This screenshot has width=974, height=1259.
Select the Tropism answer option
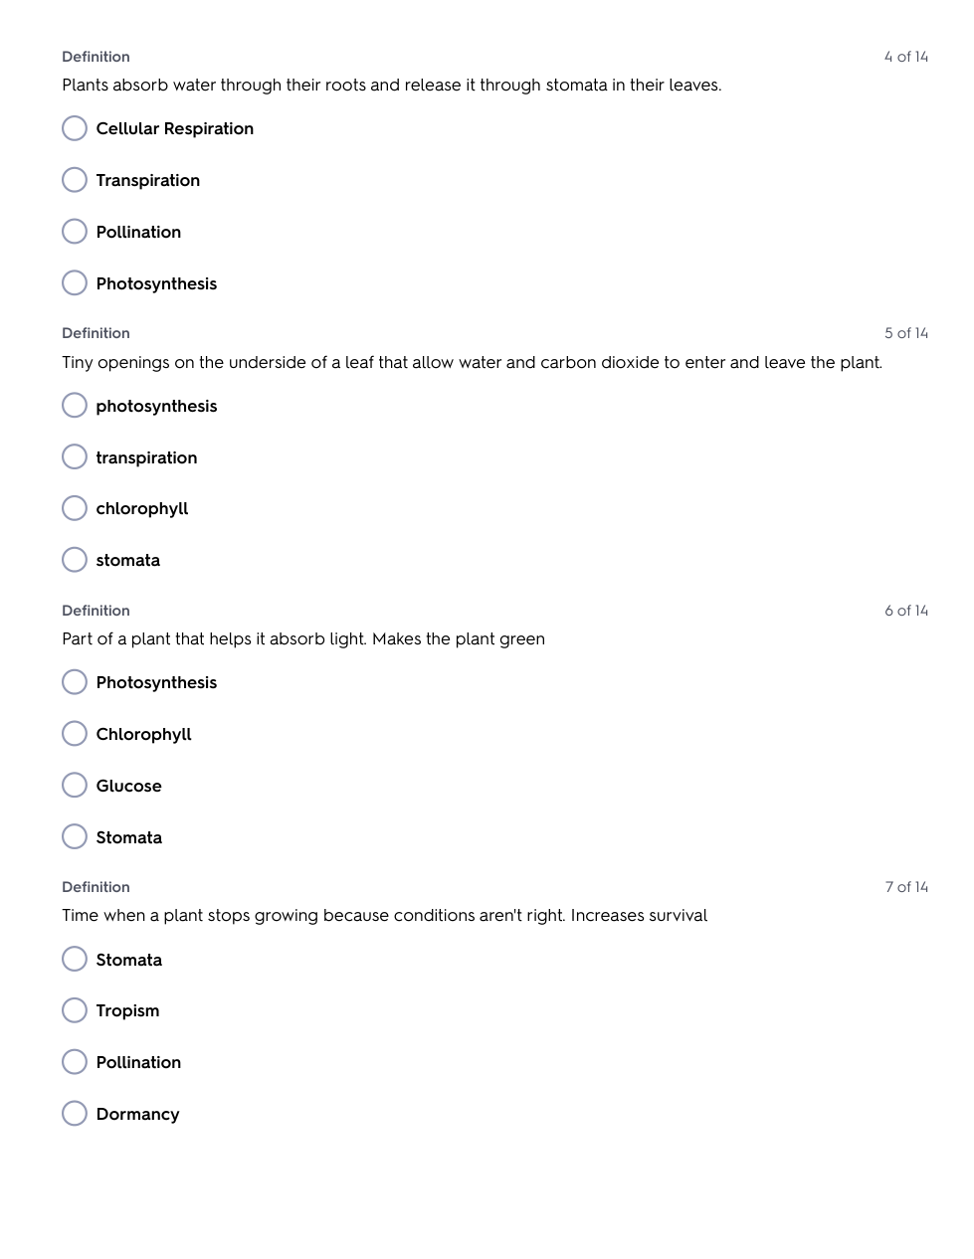tap(75, 1010)
